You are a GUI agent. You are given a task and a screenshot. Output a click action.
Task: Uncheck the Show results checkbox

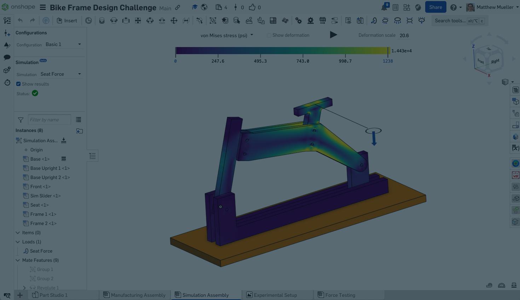(18, 84)
